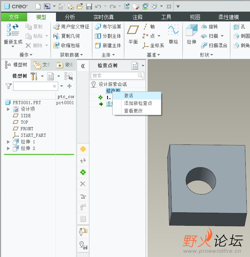Open the 操作 group dropdown

(x=26, y=55)
